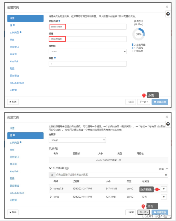Select 网络接口 tab in upper dialog

tap(14, 47)
